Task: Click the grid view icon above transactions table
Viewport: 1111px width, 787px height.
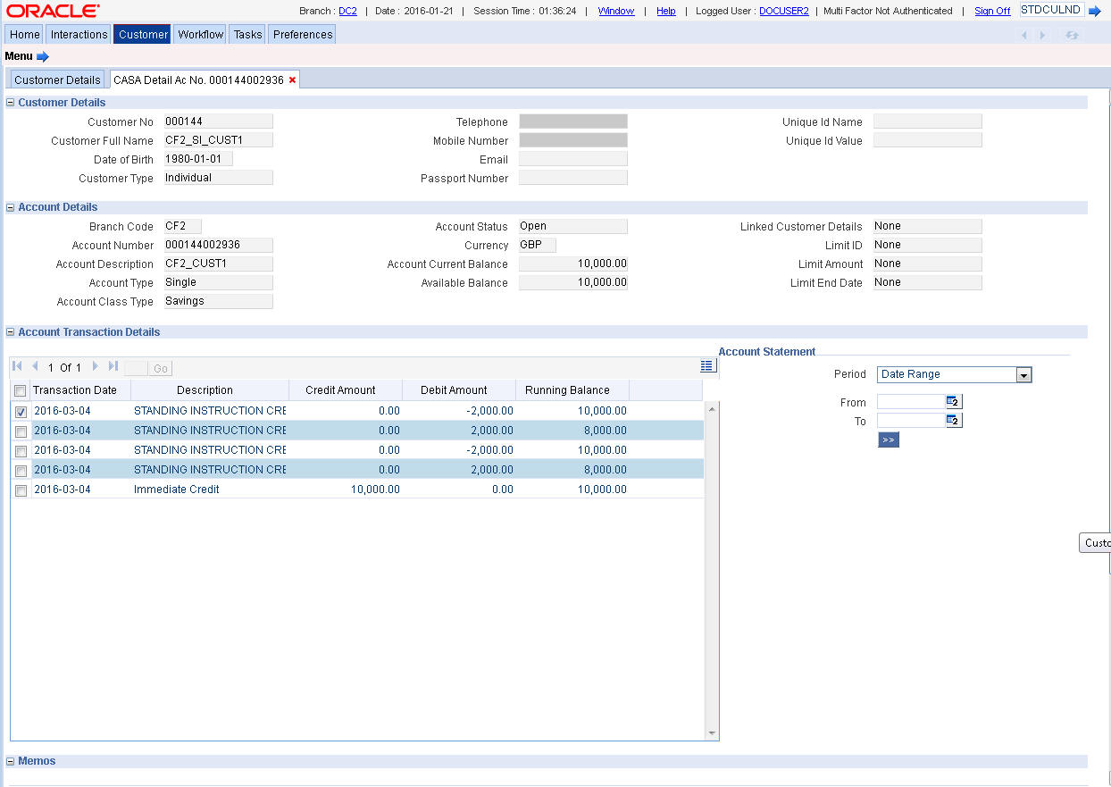Action: 707,366
